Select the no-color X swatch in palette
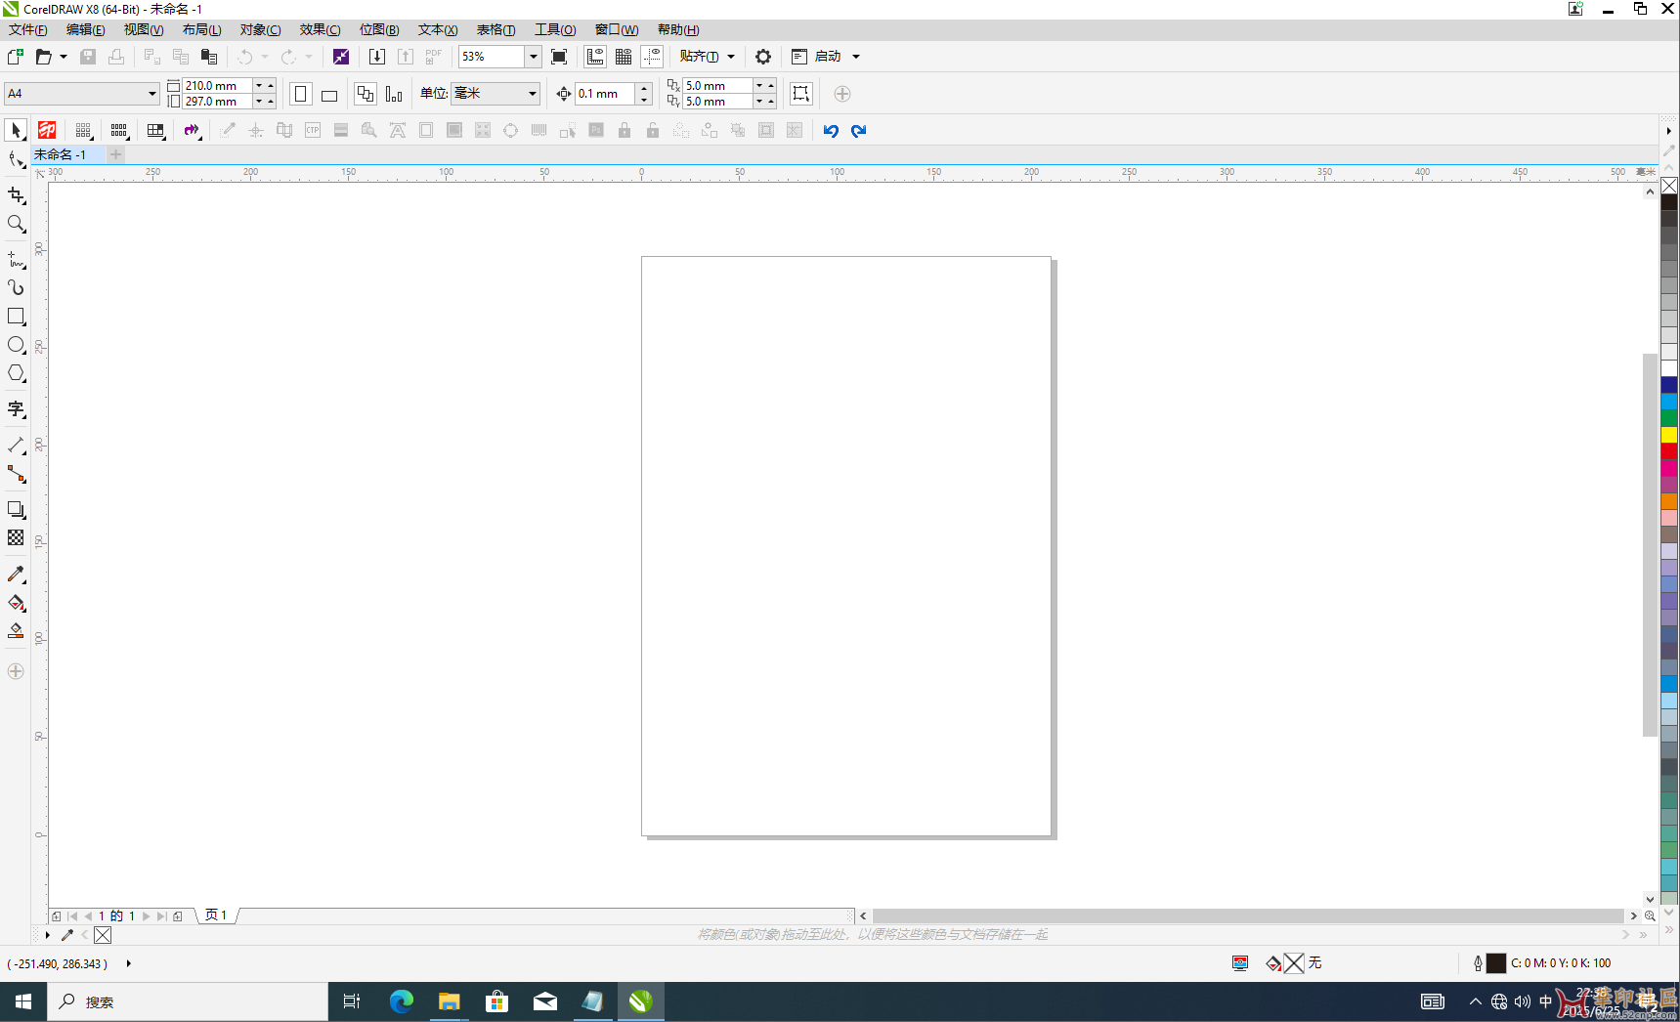Image resolution: width=1680 pixels, height=1022 pixels. (1669, 186)
